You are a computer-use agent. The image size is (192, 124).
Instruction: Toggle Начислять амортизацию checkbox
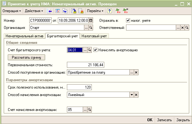95,50
